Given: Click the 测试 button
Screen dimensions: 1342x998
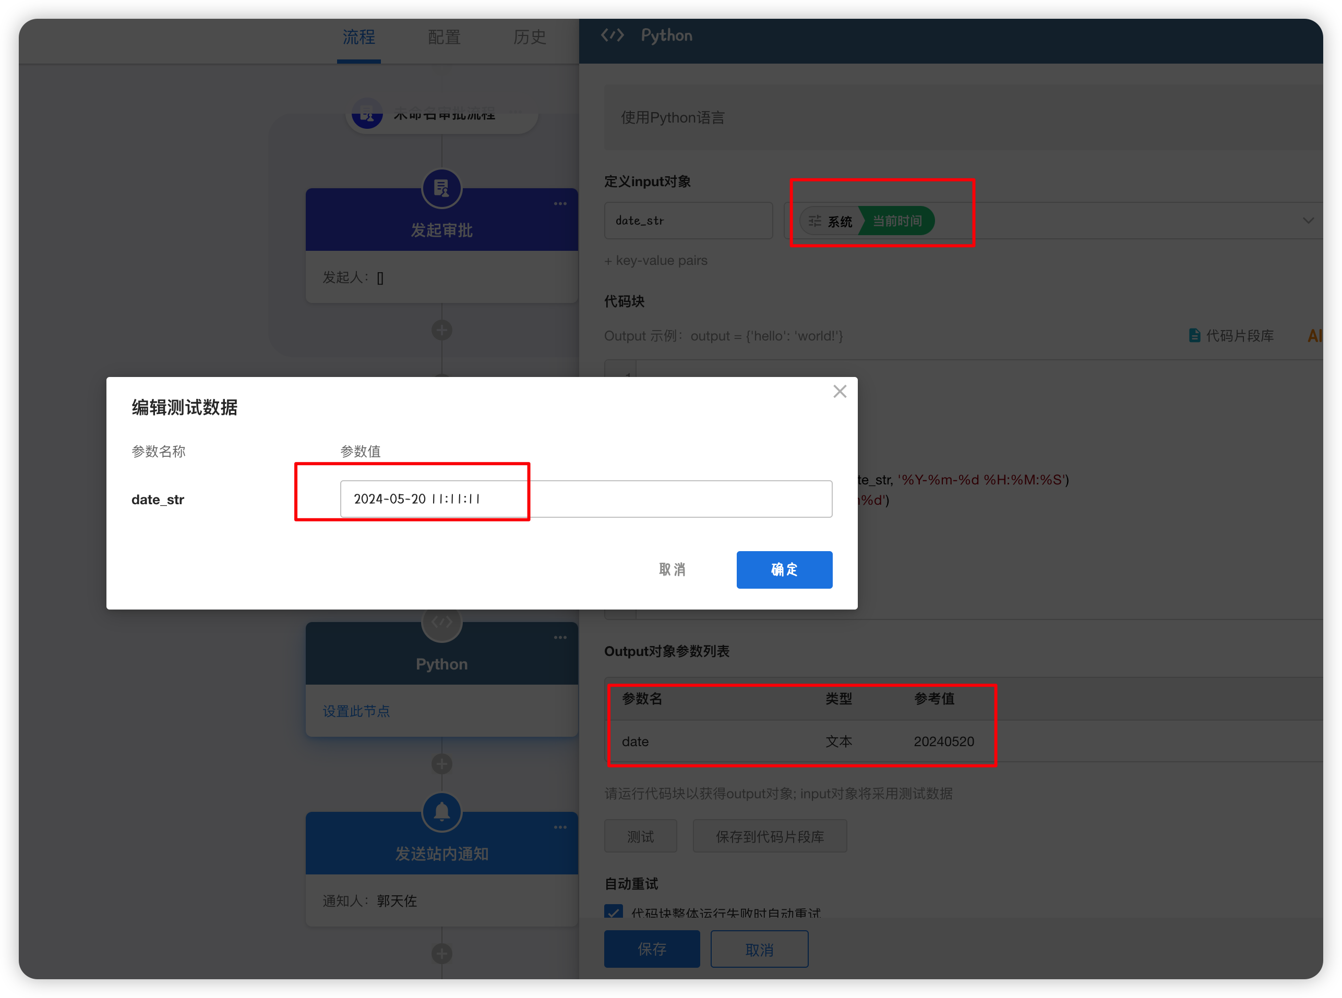Looking at the screenshot, I should tap(640, 837).
